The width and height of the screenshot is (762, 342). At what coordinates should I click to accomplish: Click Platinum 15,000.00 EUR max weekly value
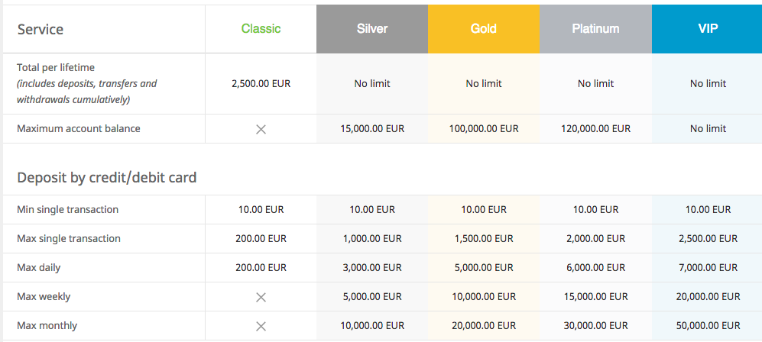pyautogui.click(x=595, y=297)
